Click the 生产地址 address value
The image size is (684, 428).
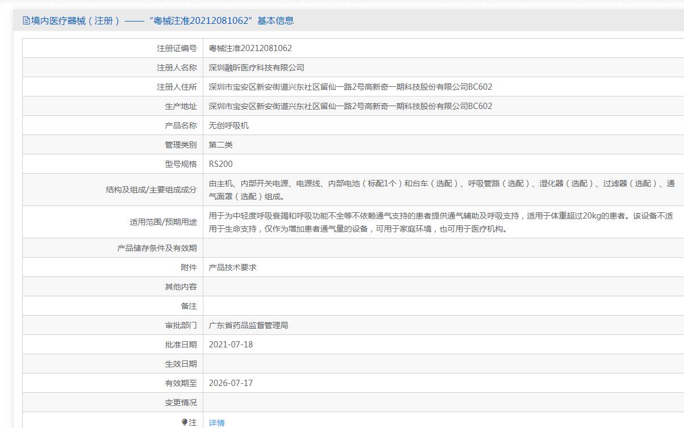[350, 106]
